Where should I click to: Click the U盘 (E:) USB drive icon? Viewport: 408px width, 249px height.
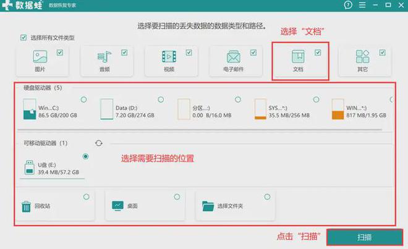(30, 167)
